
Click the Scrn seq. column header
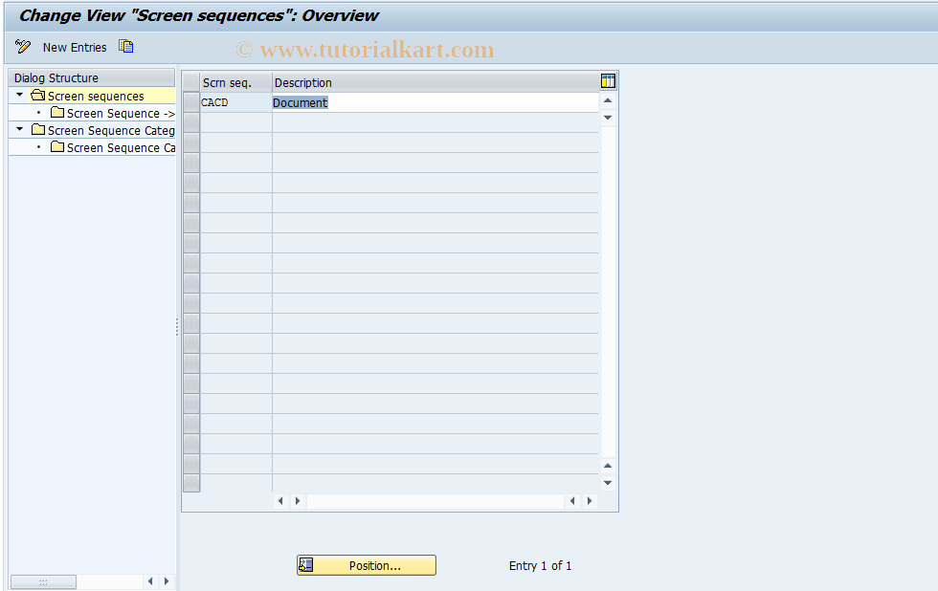(x=235, y=82)
